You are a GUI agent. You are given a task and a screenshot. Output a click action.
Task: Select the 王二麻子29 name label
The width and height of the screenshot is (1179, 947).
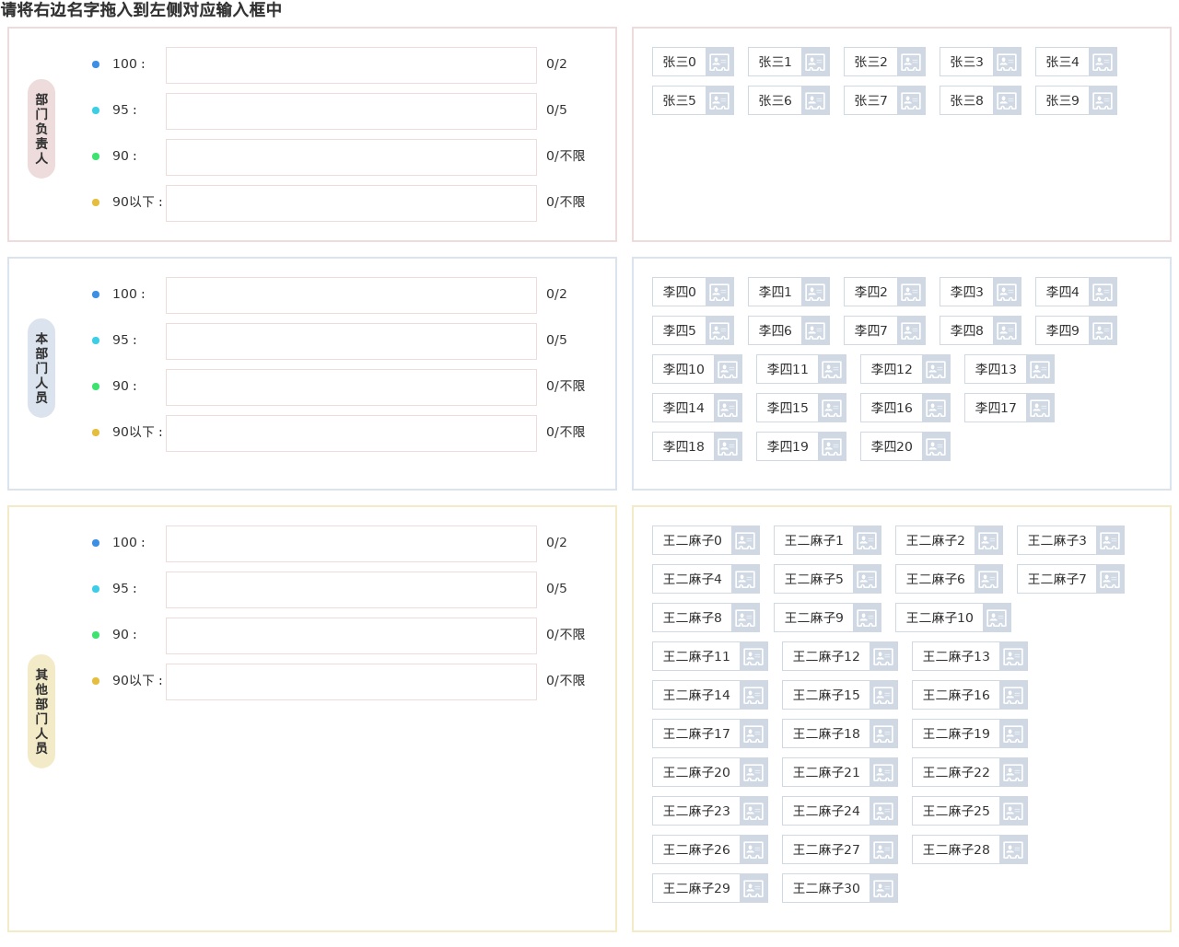(x=696, y=889)
